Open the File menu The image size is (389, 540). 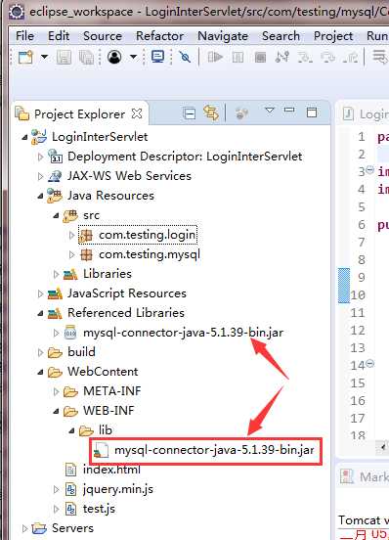click(x=24, y=36)
